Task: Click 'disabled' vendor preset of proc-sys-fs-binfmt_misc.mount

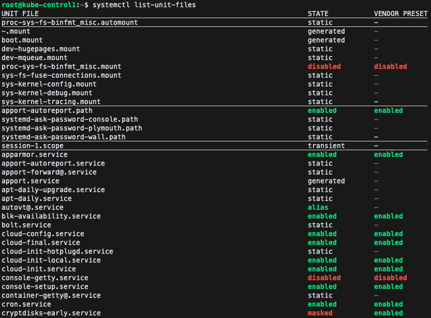Action: [x=390, y=67]
